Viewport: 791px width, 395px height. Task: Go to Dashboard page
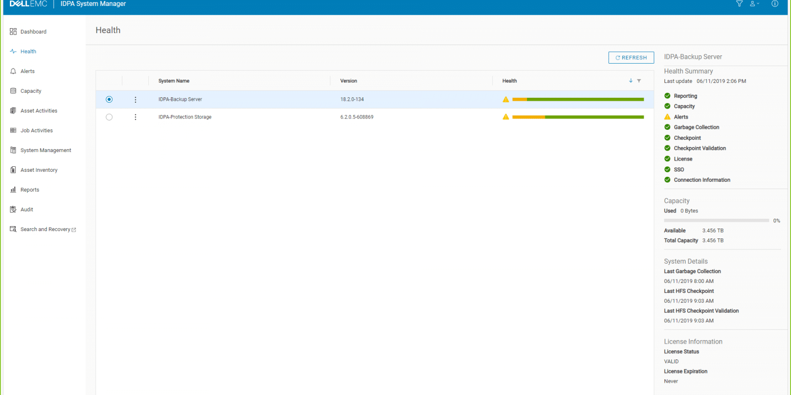coord(33,32)
